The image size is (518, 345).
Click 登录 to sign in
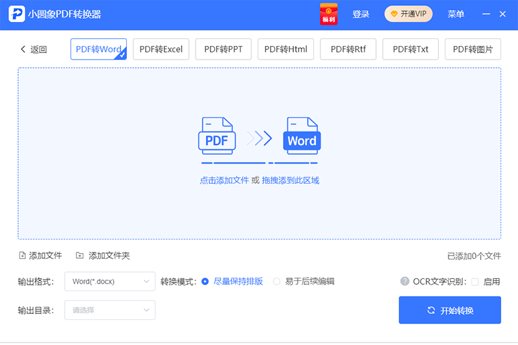click(x=361, y=14)
